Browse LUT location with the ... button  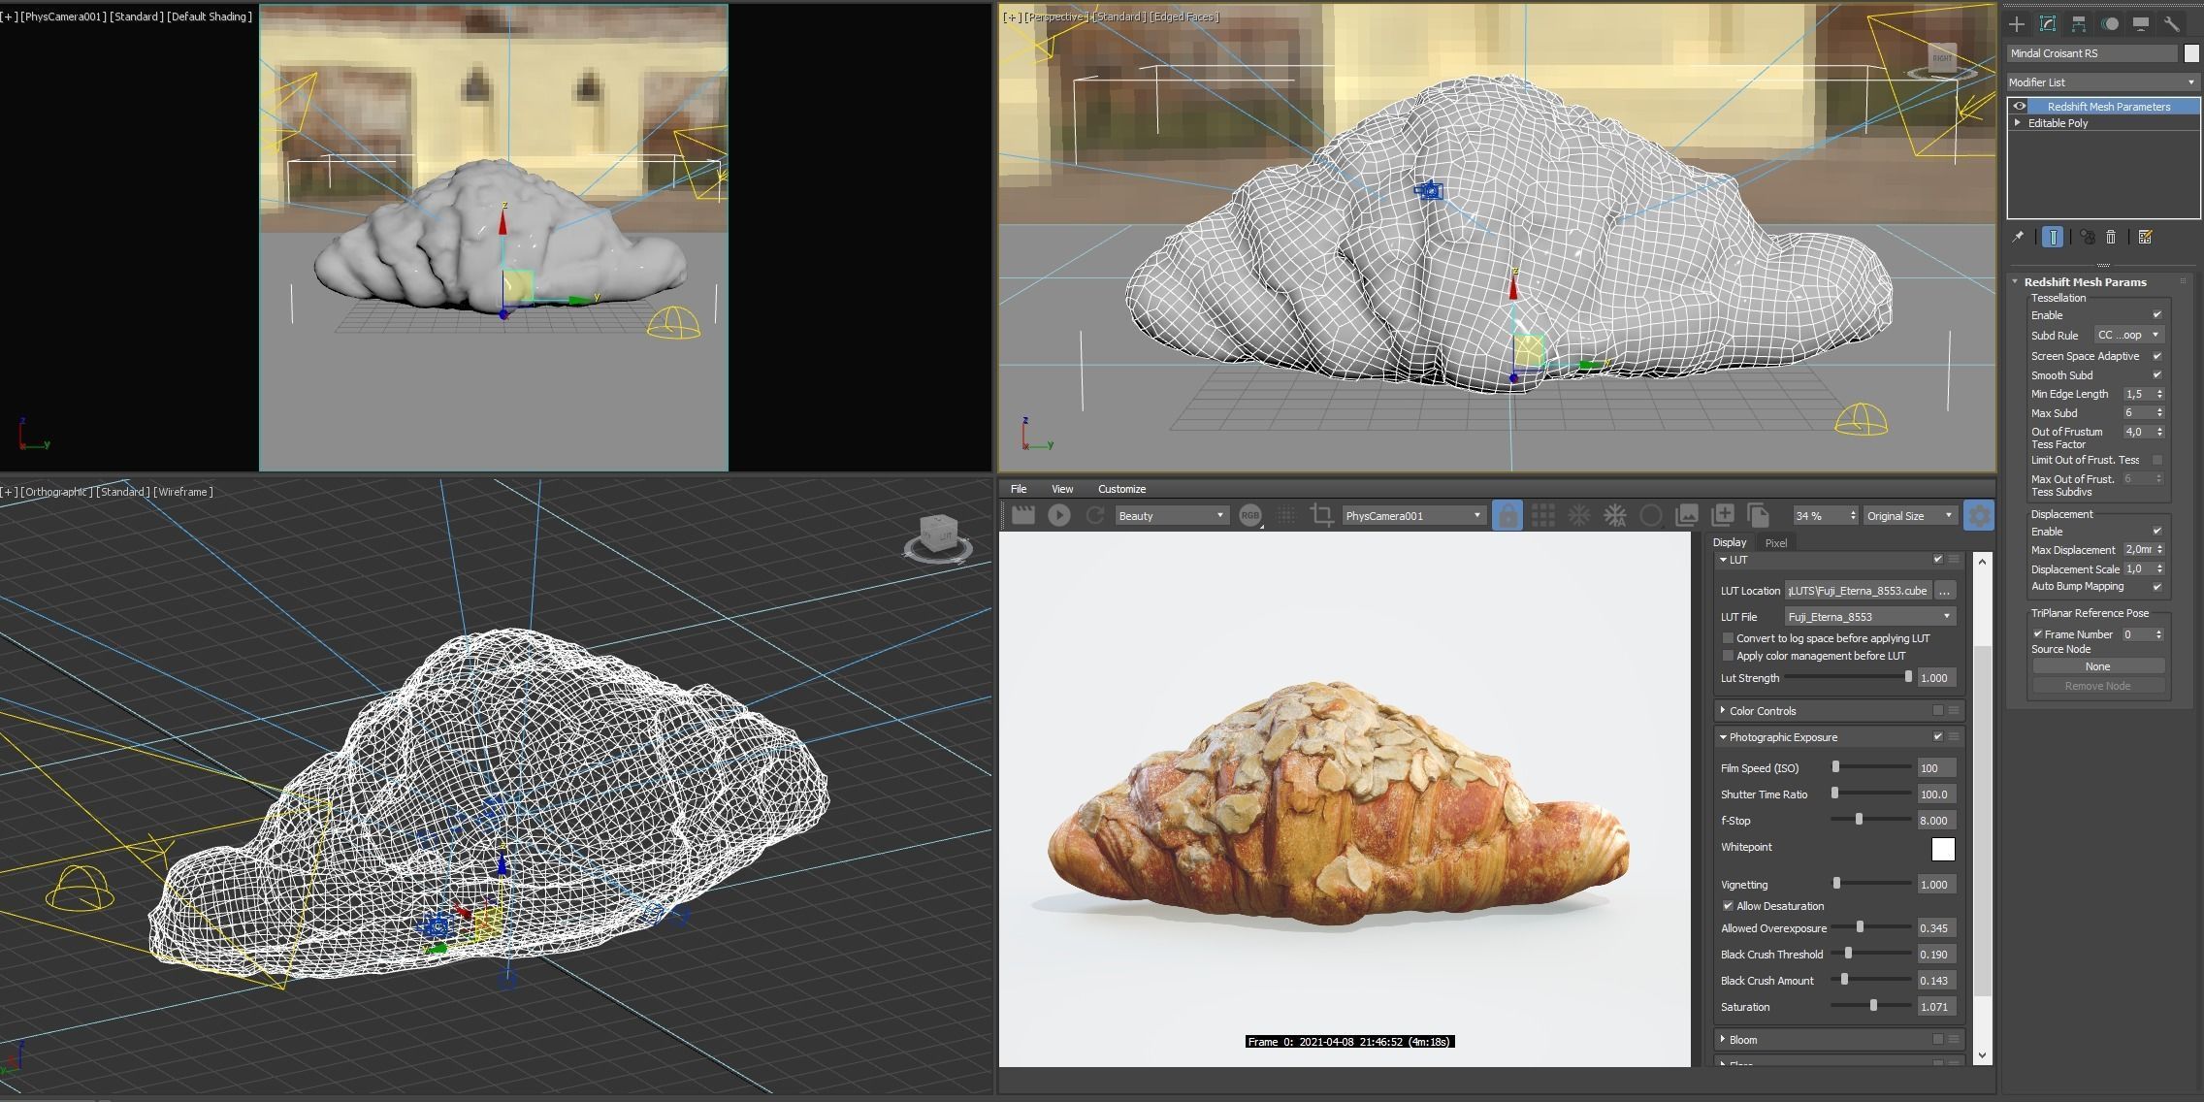(1945, 591)
